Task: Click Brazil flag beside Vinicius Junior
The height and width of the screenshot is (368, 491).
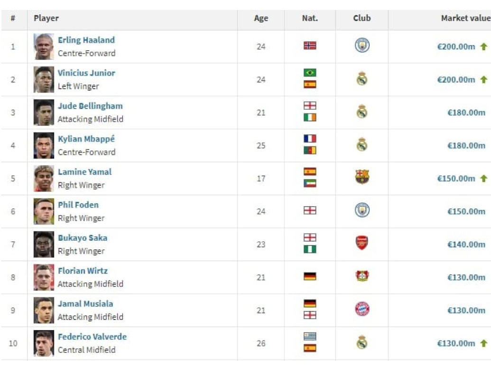Action: (310, 73)
